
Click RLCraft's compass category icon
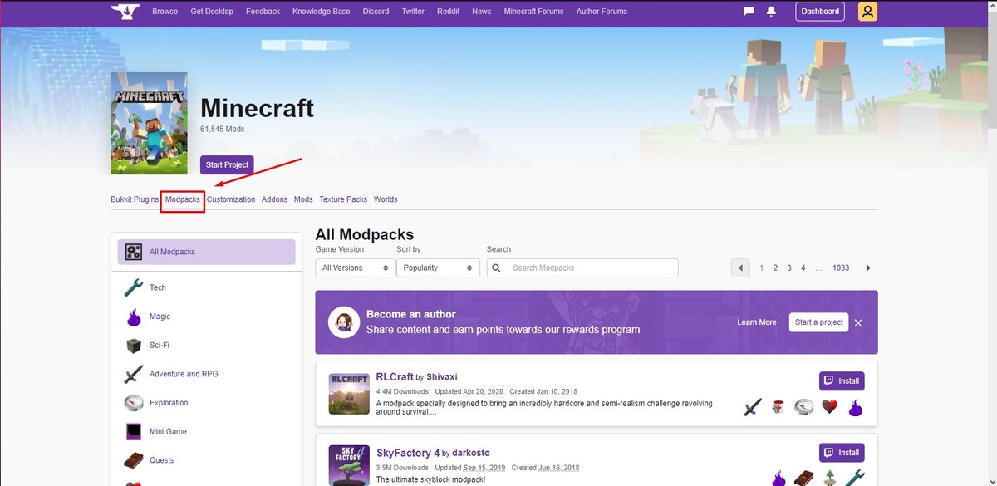click(x=803, y=407)
